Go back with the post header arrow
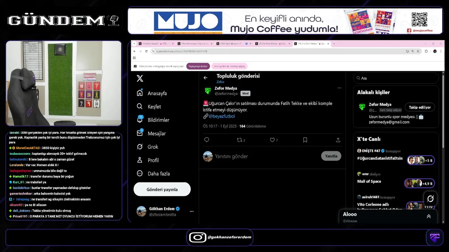 point(206,78)
